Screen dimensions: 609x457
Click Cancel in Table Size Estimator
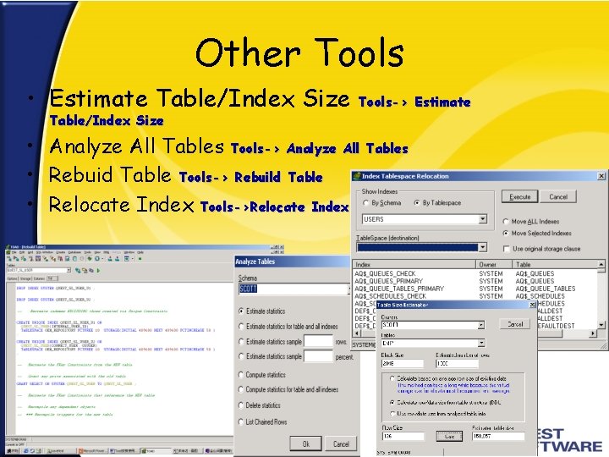(x=515, y=324)
